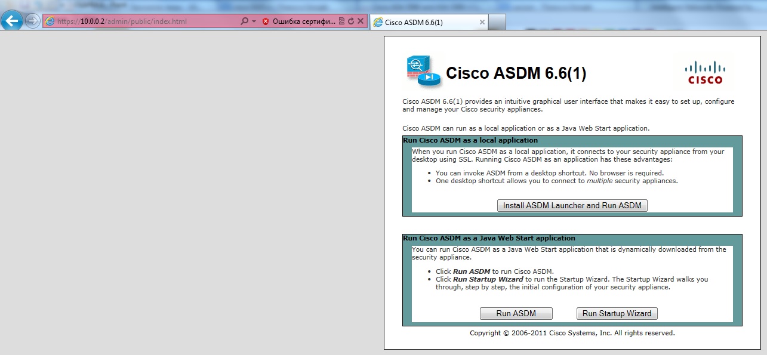
Task: Close the Cisco ASDM 6.6(1) tab
Action: 482,22
